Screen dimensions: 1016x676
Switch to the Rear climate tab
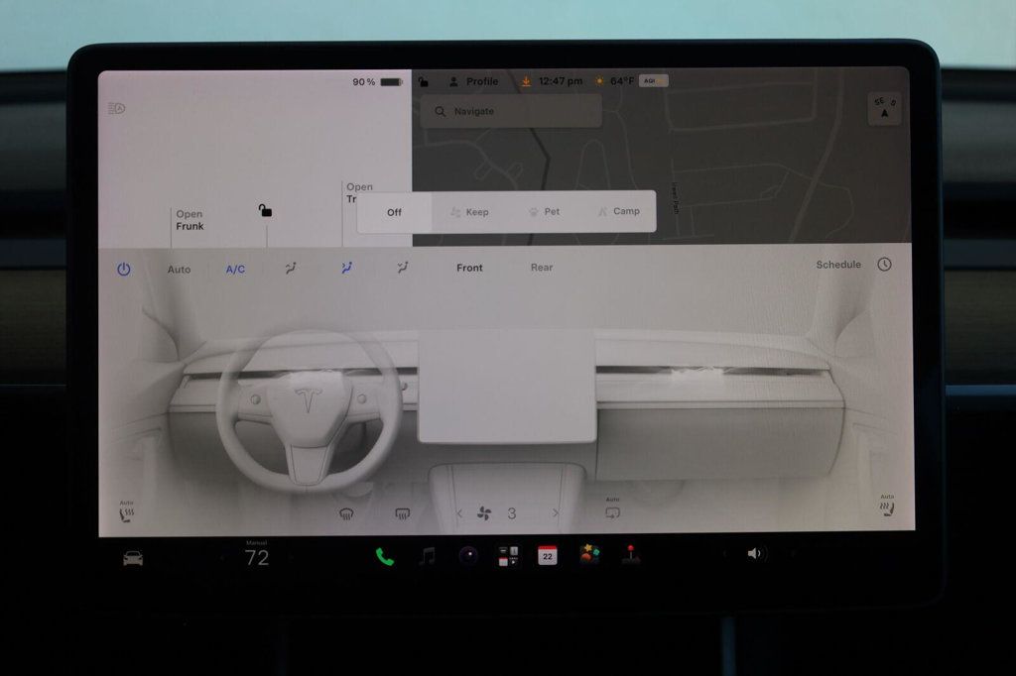[542, 267]
